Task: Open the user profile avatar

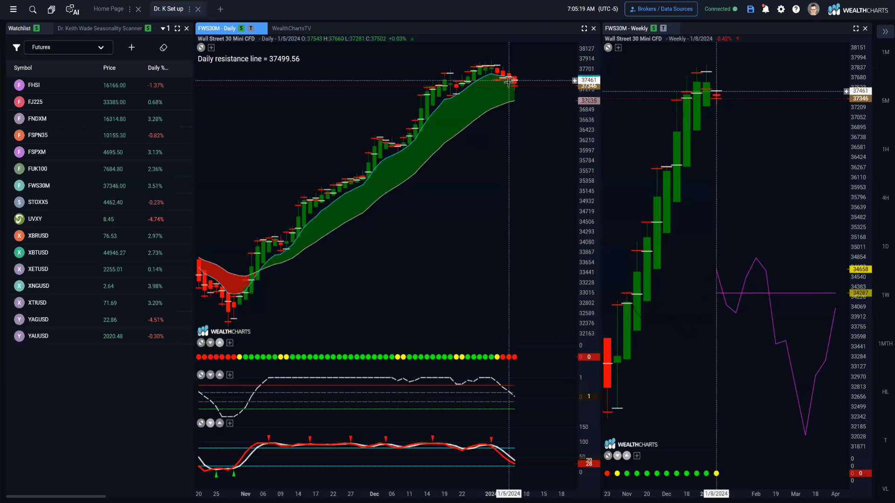Action: tap(813, 9)
